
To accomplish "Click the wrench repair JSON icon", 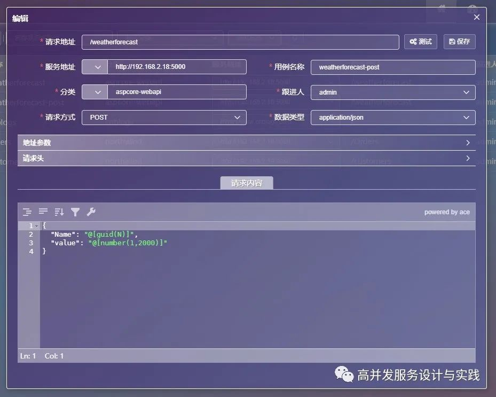I will 91,212.
